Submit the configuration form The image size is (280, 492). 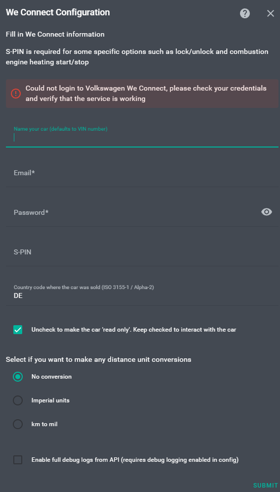pyautogui.click(x=266, y=486)
